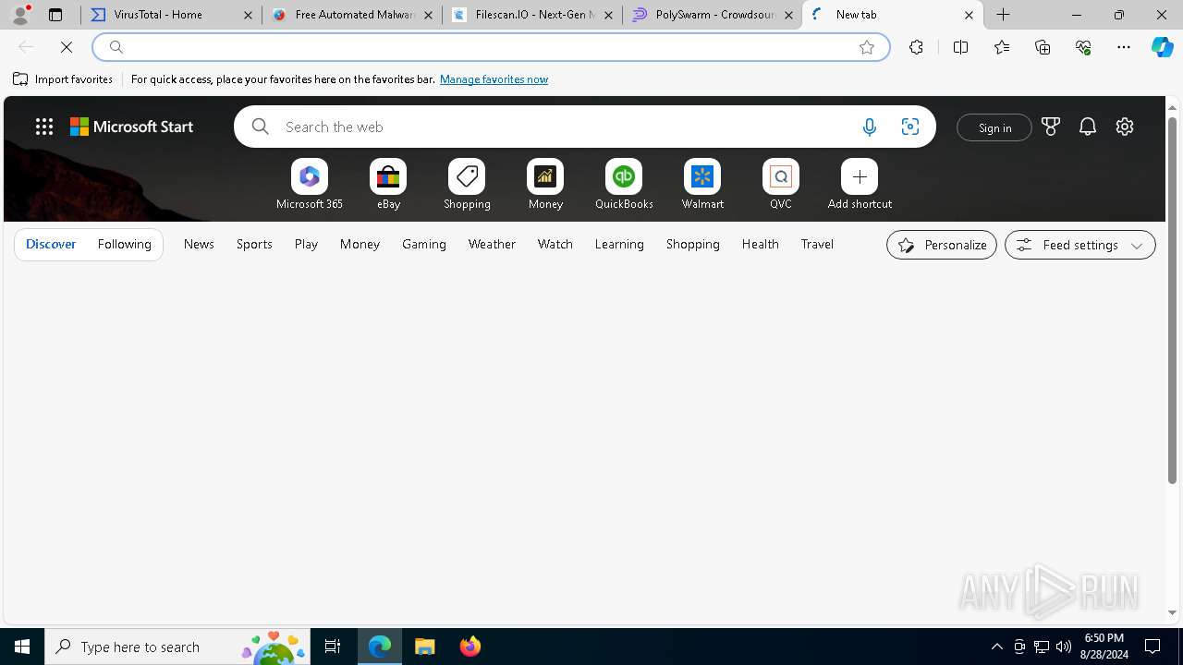
Task: Toggle Split screen view
Action: [960, 47]
